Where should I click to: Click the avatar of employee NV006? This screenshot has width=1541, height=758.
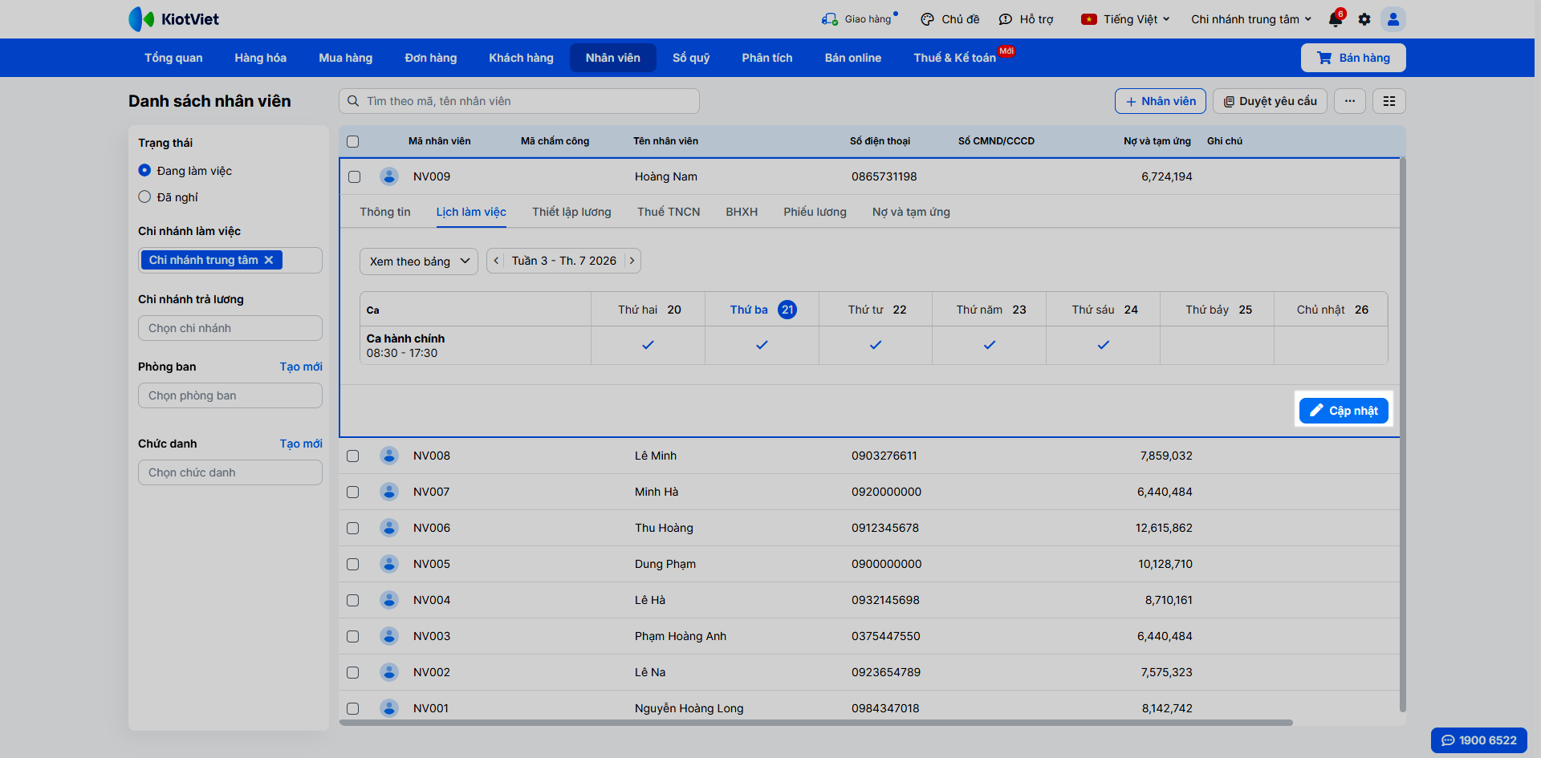[389, 528]
